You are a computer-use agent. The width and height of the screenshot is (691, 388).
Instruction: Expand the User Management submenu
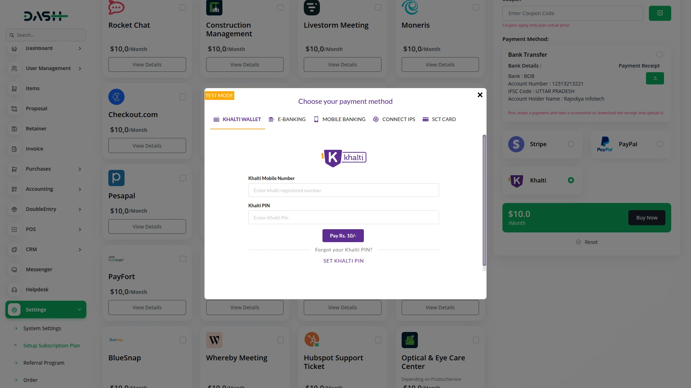80,69
